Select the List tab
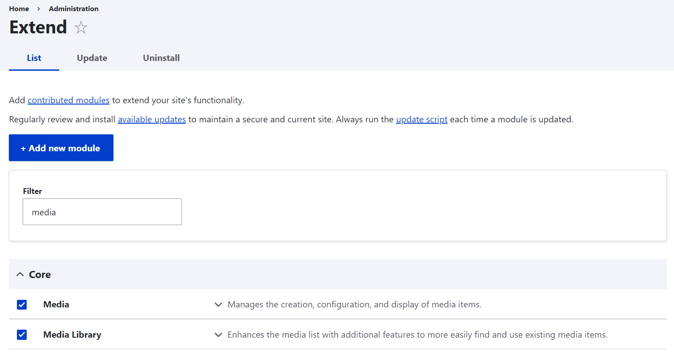The width and height of the screenshot is (674, 355). coord(34,58)
